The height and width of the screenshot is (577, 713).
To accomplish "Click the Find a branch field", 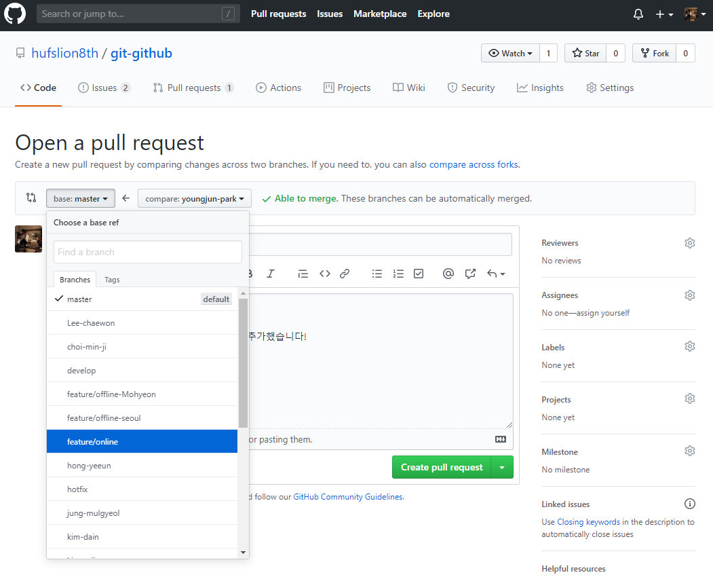I will tap(148, 252).
